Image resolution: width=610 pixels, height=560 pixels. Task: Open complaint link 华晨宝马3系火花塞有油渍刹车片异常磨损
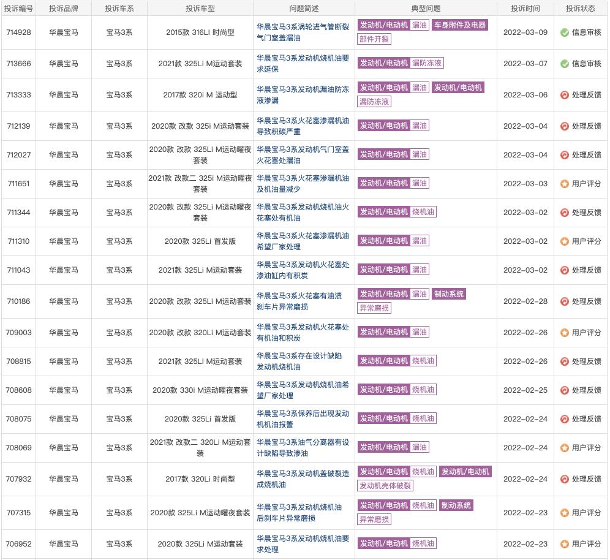click(299, 301)
